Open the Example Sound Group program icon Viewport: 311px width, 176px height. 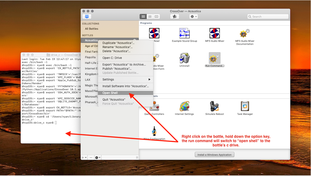tap(184, 33)
